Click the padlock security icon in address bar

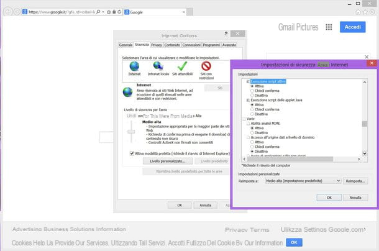point(114,12)
